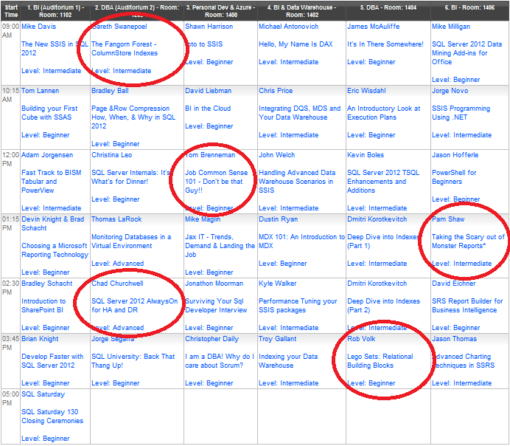Click speaker Jason Hofferle
This screenshot has width=510, height=446.
[x=455, y=155]
